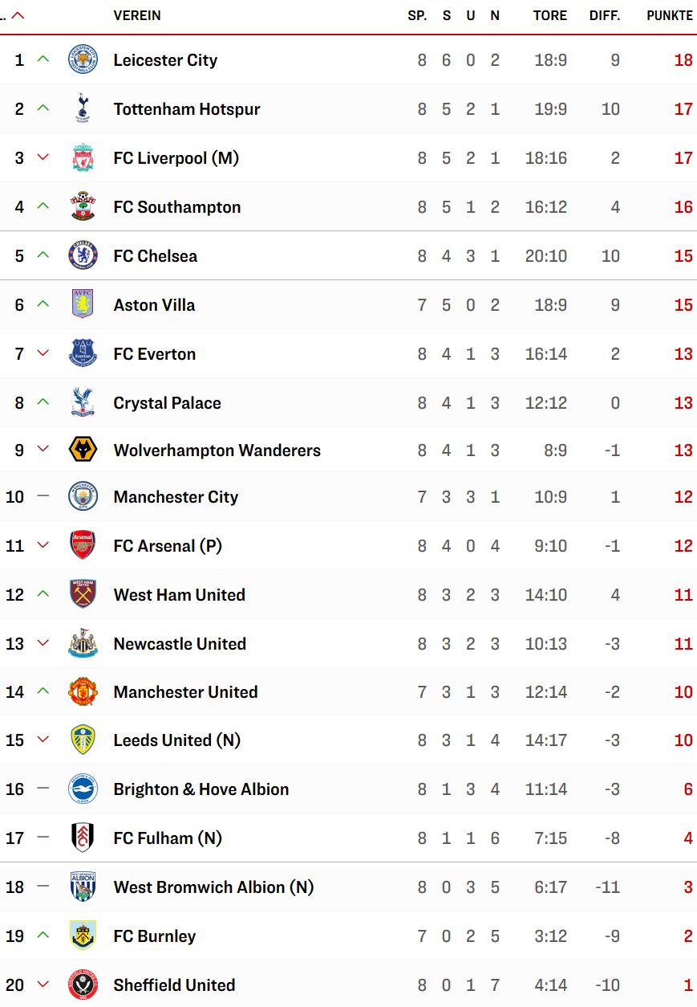This screenshot has height=1007, width=697.
Task: Click the FC Chelsea club crest
Action: click(83, 256)
